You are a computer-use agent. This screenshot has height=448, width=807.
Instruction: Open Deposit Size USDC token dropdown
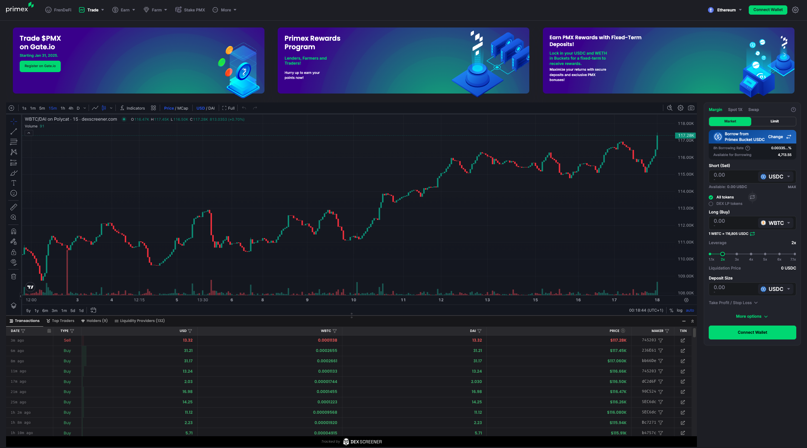pos(776,289)
